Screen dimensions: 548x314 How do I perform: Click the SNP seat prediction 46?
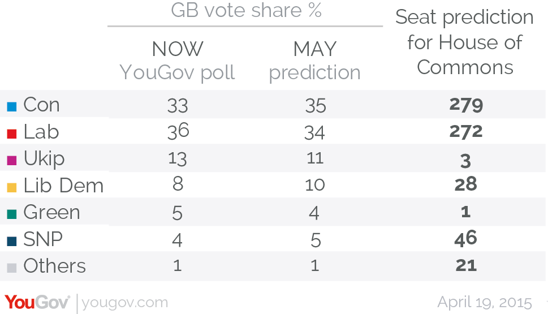pyautogui.click(x=466, y=239)
